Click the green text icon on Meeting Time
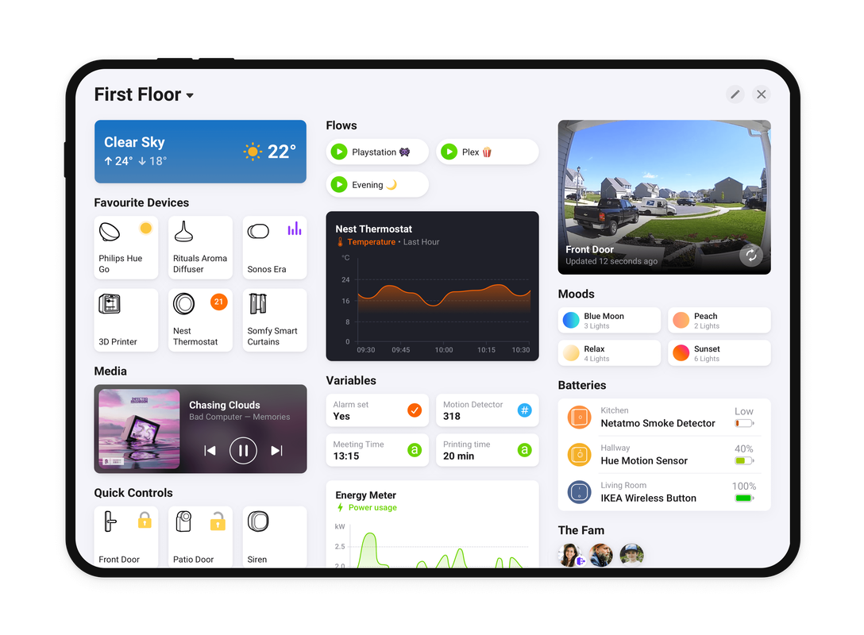The height and width of the screenshot is (635, 864). 415,450
